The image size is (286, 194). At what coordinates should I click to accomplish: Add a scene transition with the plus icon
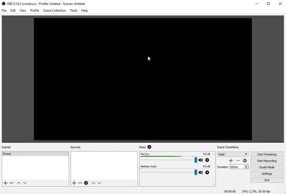(x=231, y=161)
